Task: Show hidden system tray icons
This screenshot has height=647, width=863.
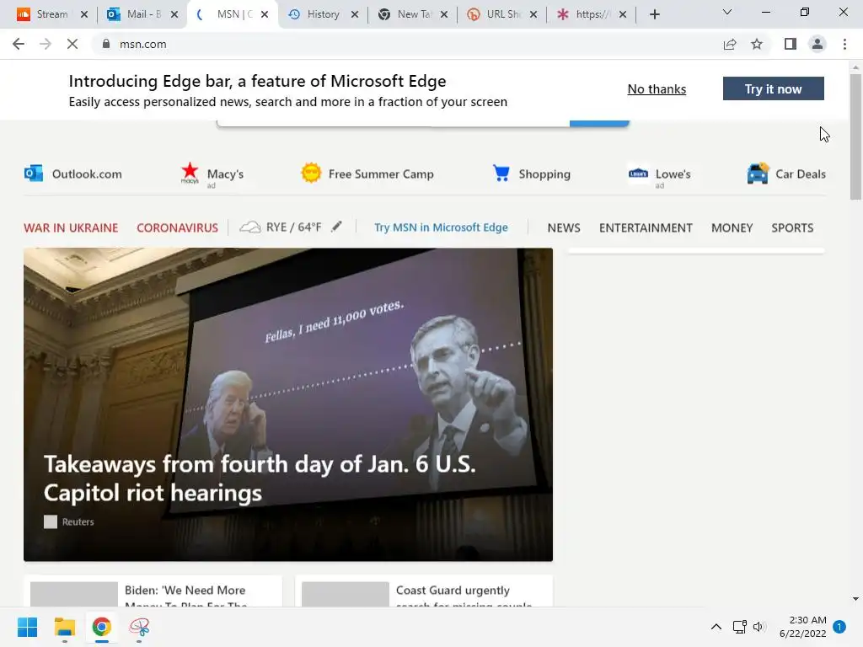Action: coord(716,627)
